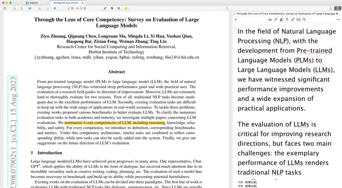342x188 pixels.
Task: Click the email address line @ir.hit.edu.cn
Action: 116,57
